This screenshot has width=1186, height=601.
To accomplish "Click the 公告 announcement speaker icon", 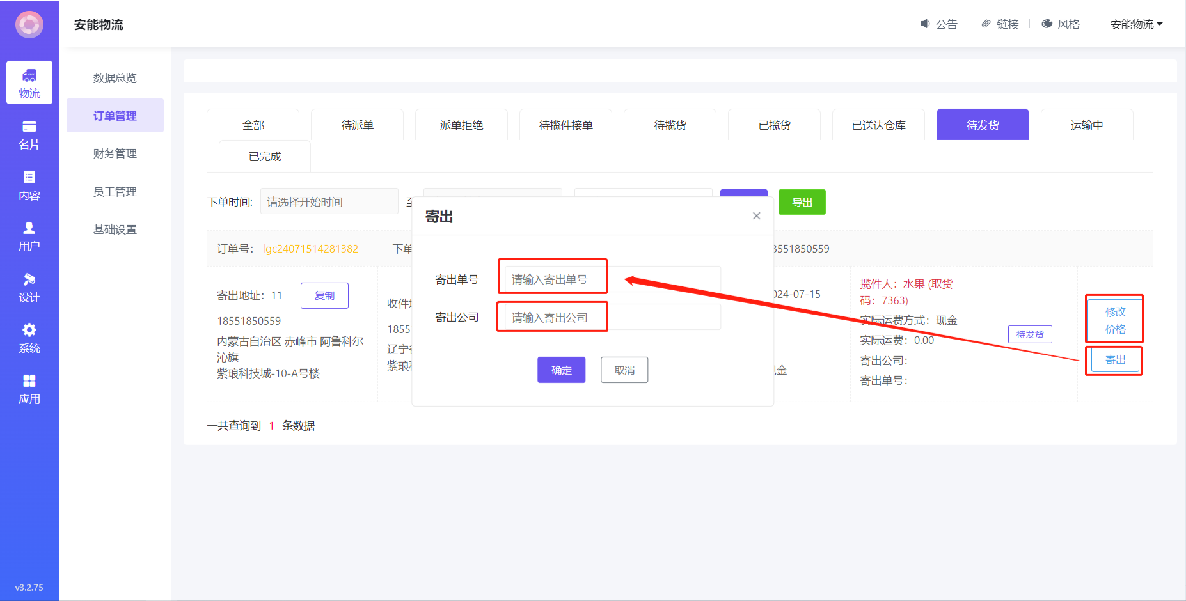I will click(x=925, y=24).
